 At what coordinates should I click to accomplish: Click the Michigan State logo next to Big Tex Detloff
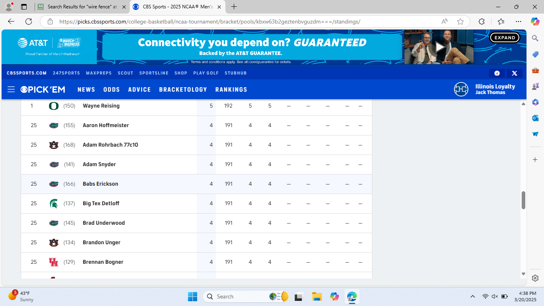pos(53,203)
